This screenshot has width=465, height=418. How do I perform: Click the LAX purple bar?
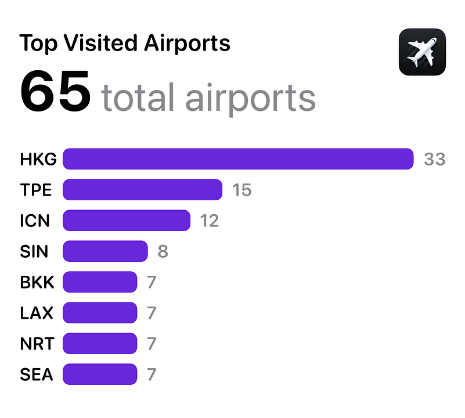100,313
